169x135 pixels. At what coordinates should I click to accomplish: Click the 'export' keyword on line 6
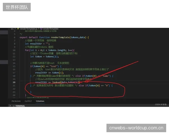pos(23,37)
